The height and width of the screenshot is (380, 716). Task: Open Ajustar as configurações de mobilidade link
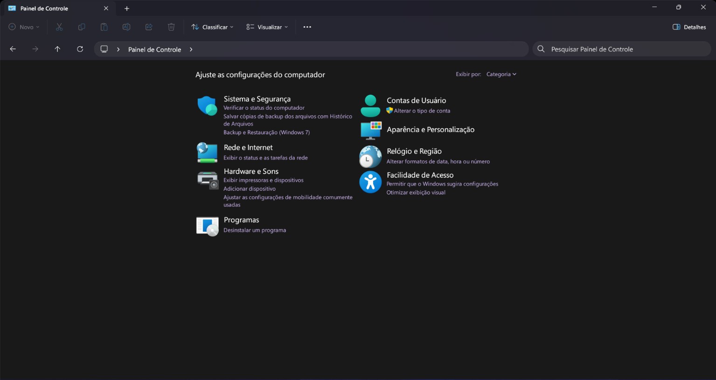(x=288, y=201)
